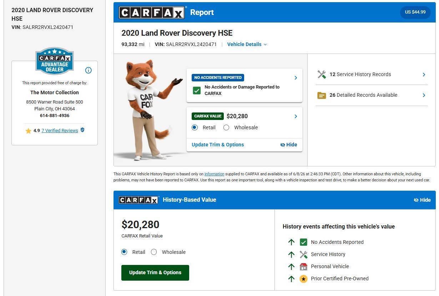Open the 12 Service History Records chevron

click(x=424, y=75)
